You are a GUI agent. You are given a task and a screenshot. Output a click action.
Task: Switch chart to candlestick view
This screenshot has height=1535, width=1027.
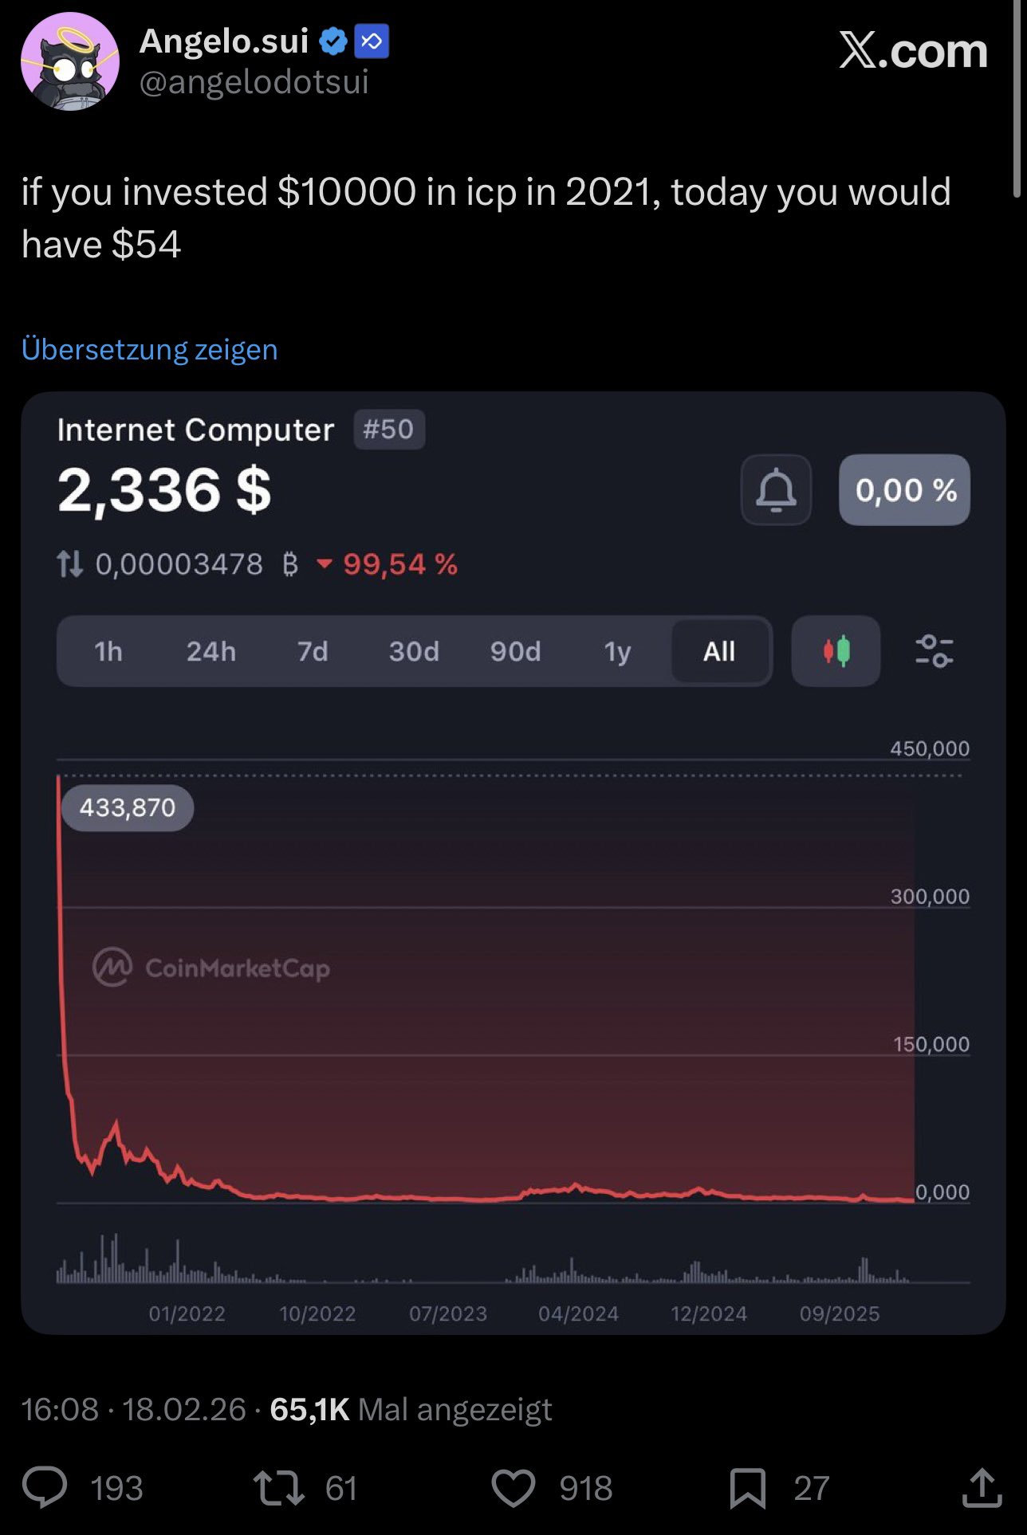[836, 651]
